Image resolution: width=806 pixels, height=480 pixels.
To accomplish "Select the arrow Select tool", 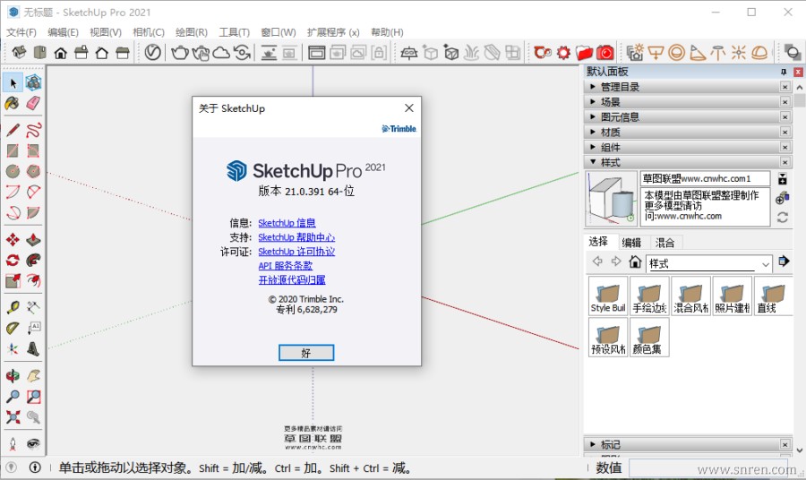I will pos(13,82).
